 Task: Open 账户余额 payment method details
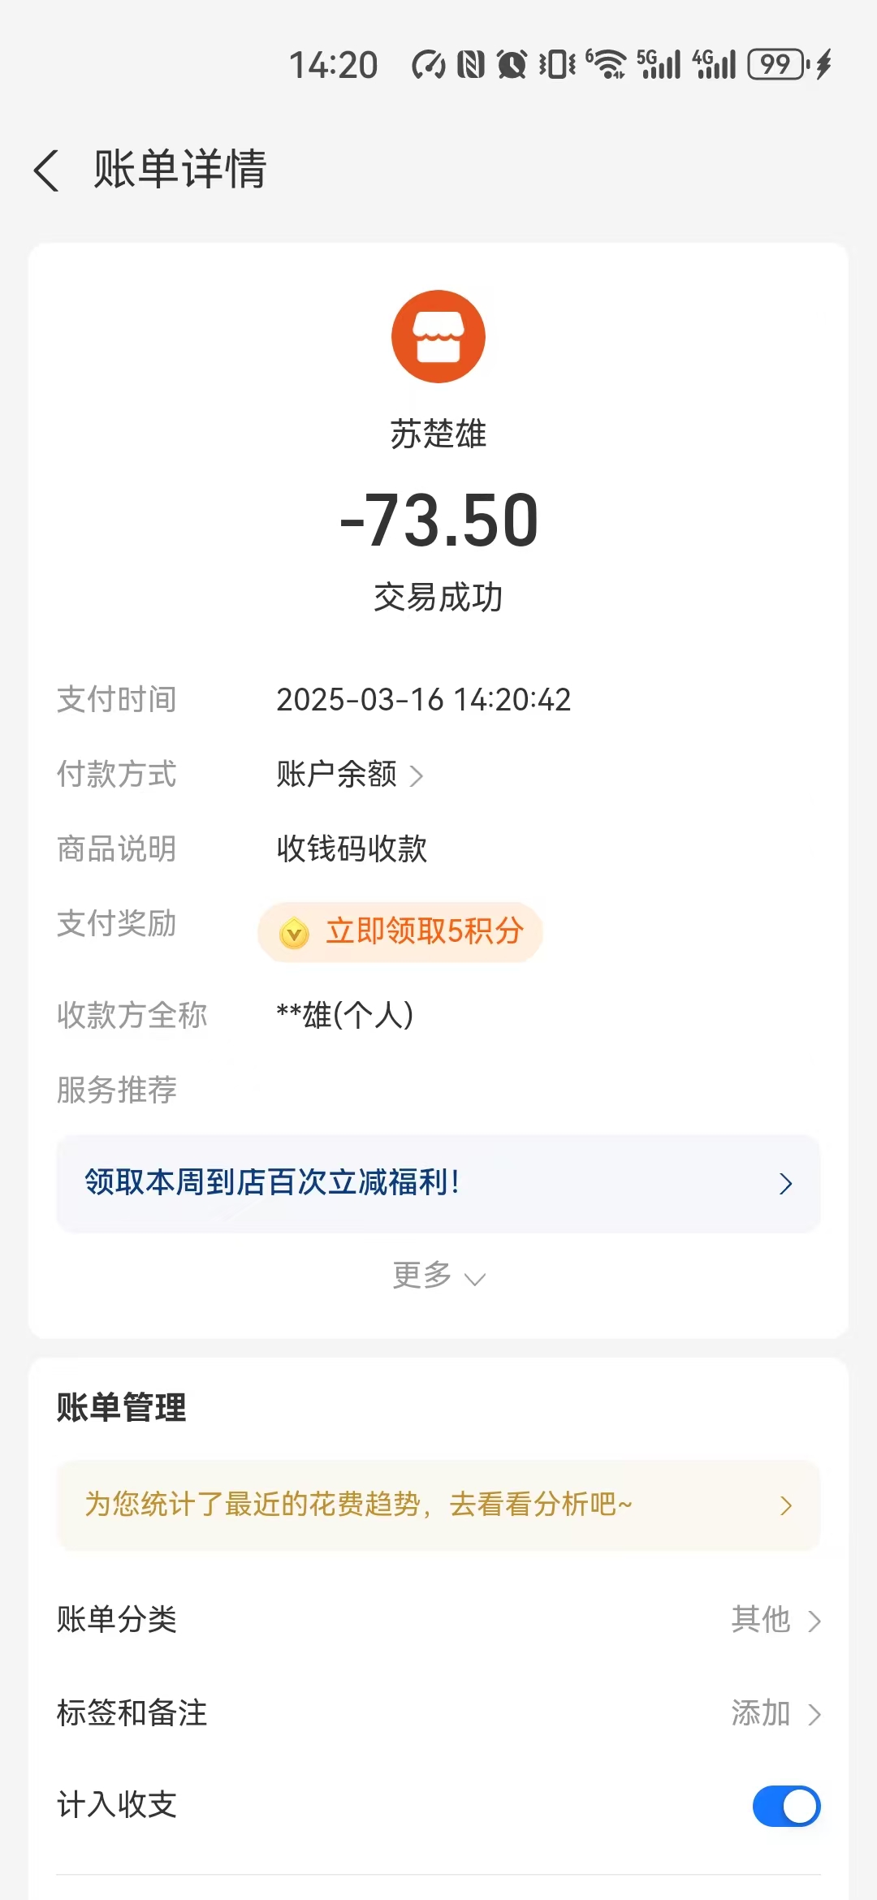(349, 775)
